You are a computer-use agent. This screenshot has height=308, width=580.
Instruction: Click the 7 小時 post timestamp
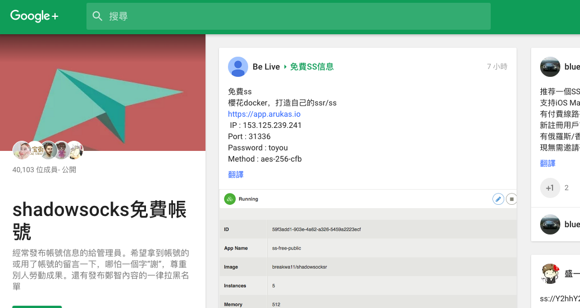pos(497,67)
